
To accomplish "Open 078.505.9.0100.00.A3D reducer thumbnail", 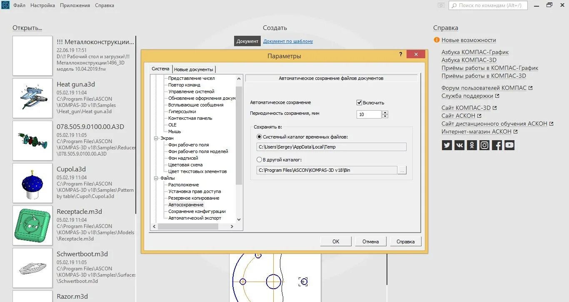I will click(x=32, y=141).
